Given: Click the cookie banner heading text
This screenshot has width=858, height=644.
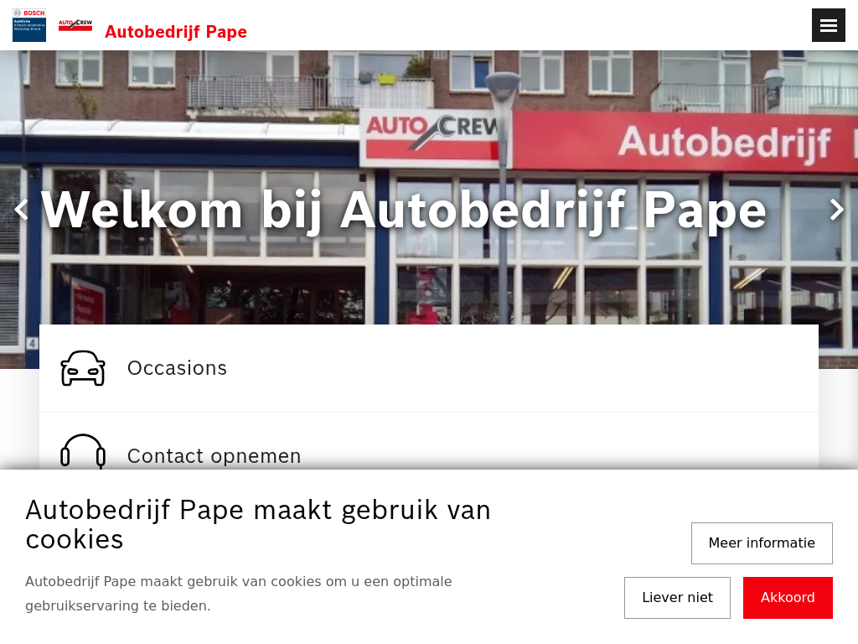Looking at the screenshot, I should [258, 525].
